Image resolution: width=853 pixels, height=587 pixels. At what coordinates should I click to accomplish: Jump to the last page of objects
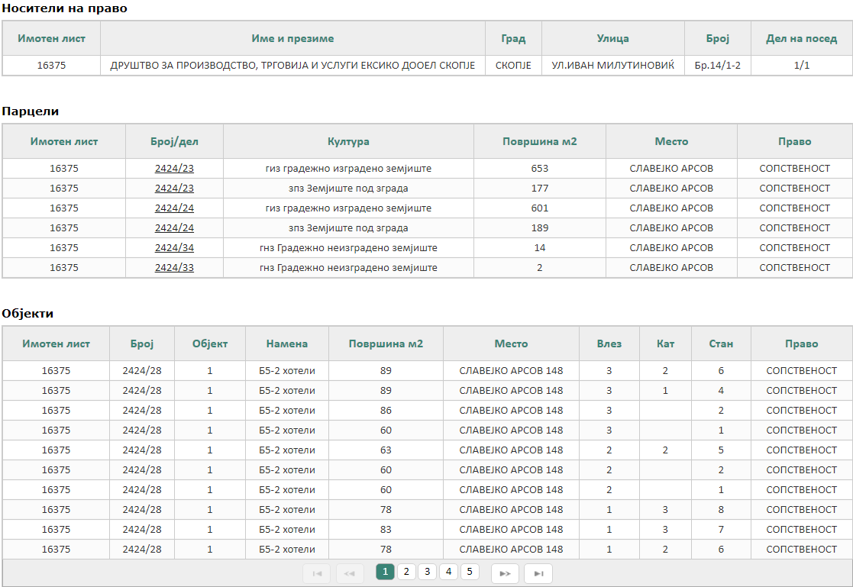tap(538, 573)
